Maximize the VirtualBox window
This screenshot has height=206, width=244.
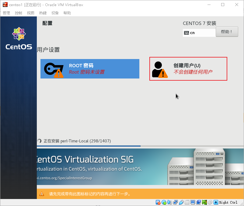(x=223, y=5)
